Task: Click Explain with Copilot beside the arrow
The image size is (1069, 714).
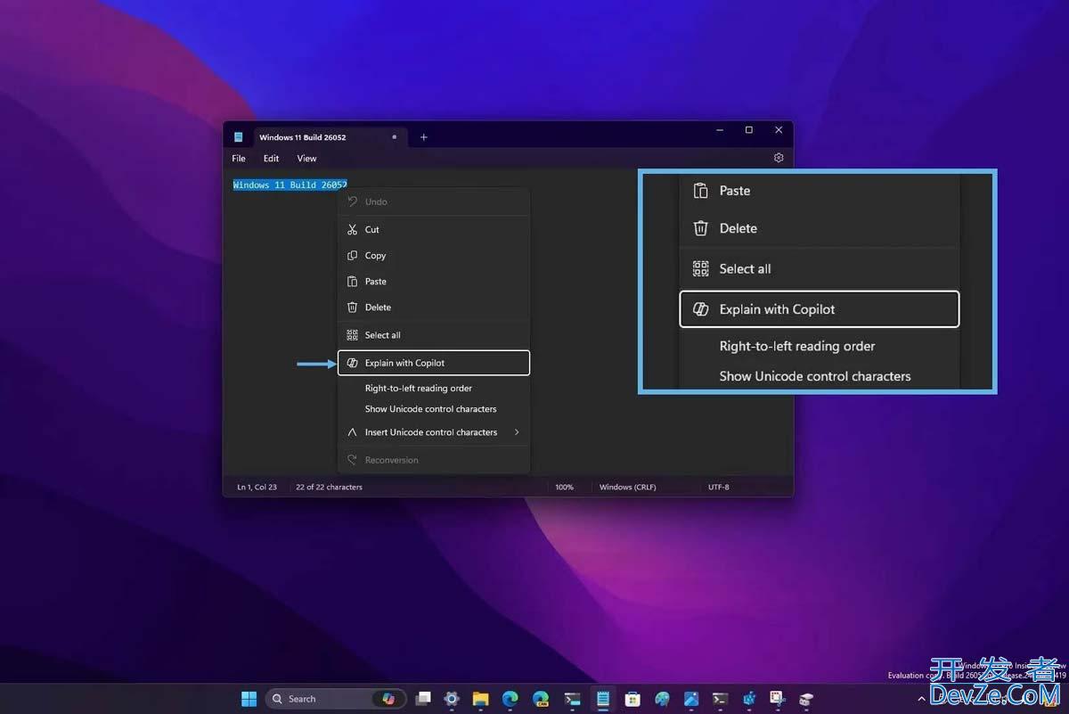Action: [434, 363]
